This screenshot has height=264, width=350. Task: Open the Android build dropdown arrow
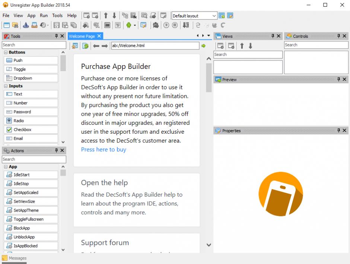(x=134, y=25)
